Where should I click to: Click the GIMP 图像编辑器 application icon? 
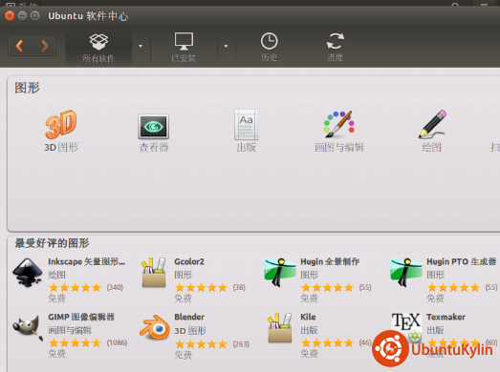(x=28, y=327)
